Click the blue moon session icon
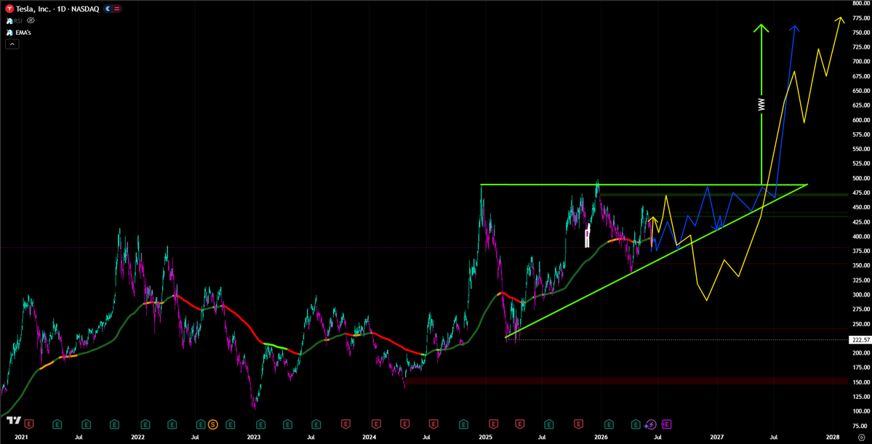Image resolution: width=872 pixels, height=444 pixels. 108,9
